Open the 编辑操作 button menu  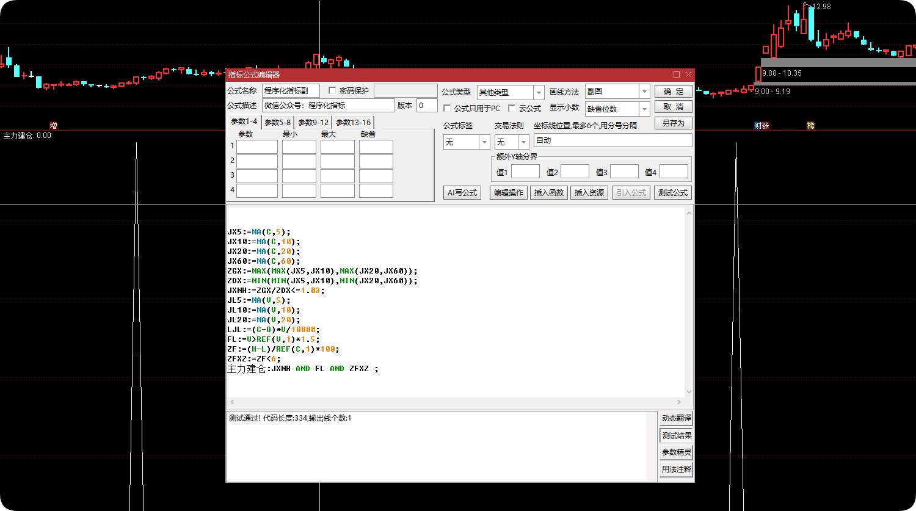509,192
